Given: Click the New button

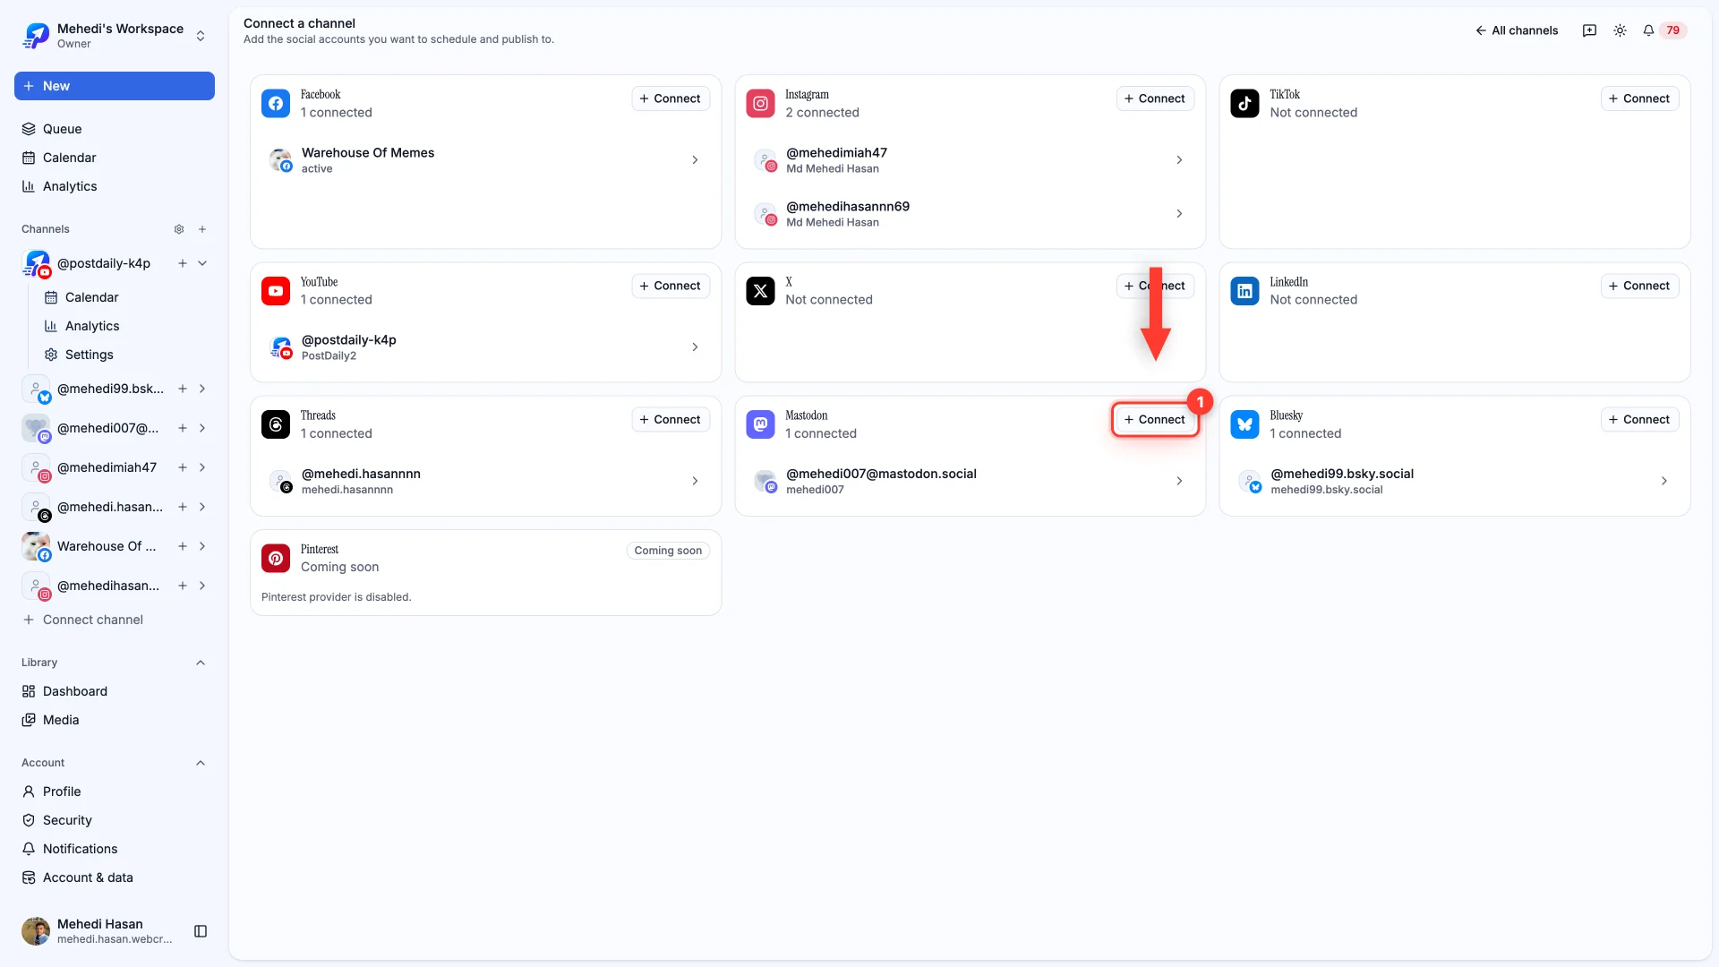Looking at the screenshot, I should tap(115, 86).
